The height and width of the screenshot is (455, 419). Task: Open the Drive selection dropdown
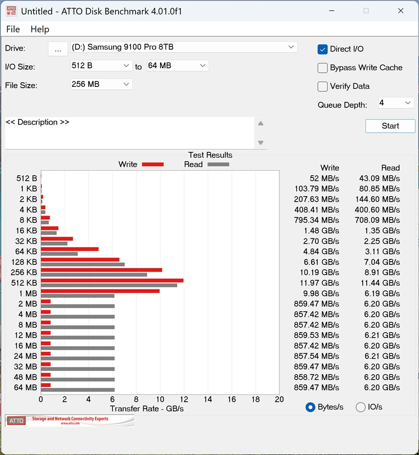[291, 47]
